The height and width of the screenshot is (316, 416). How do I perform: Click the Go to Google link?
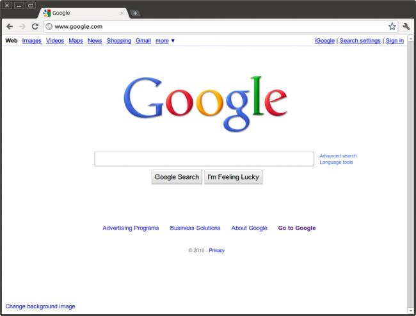[x=297, y=228]
